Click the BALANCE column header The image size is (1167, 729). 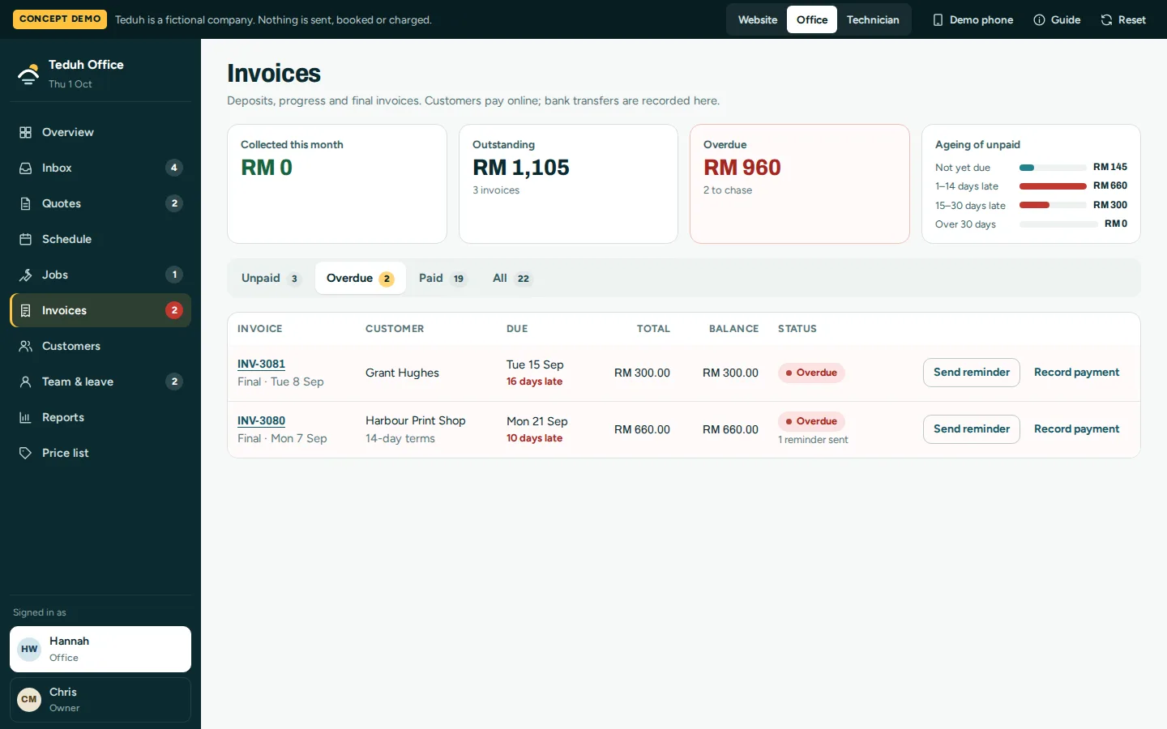click(733, 329)
